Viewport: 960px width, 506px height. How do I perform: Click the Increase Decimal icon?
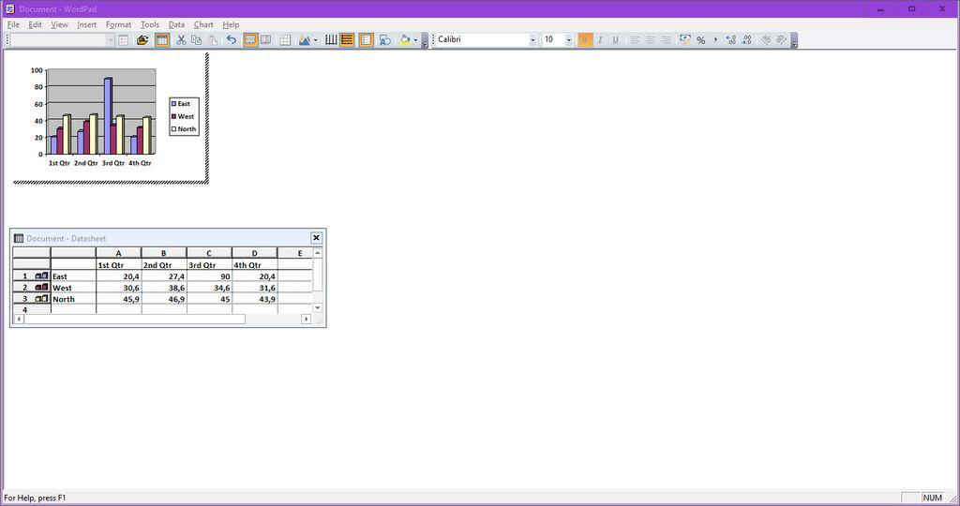[x=731, y=39]
